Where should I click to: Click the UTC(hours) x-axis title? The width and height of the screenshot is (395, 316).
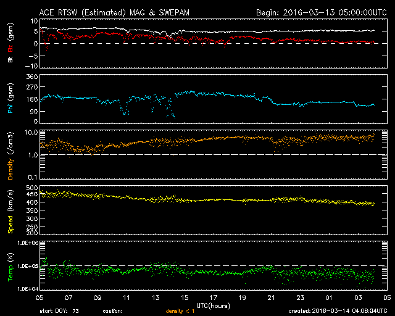(x=213, y=305)
